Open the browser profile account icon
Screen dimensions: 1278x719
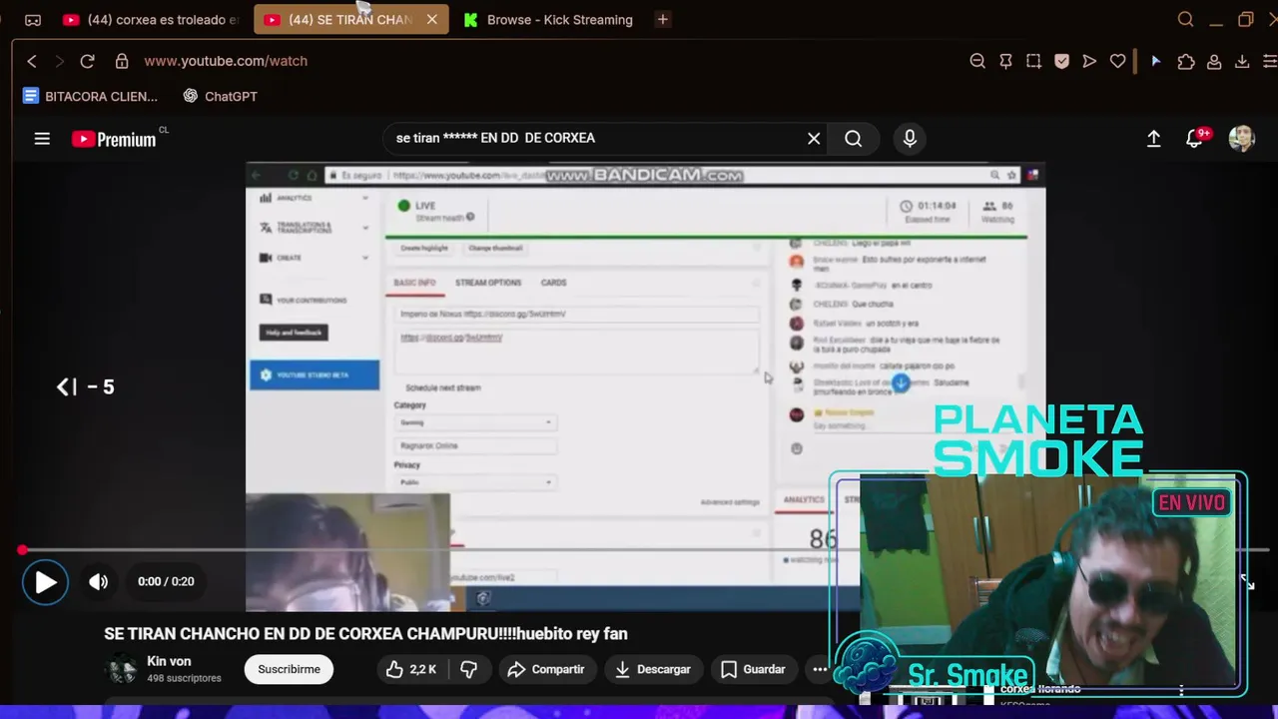(1214, 61)
